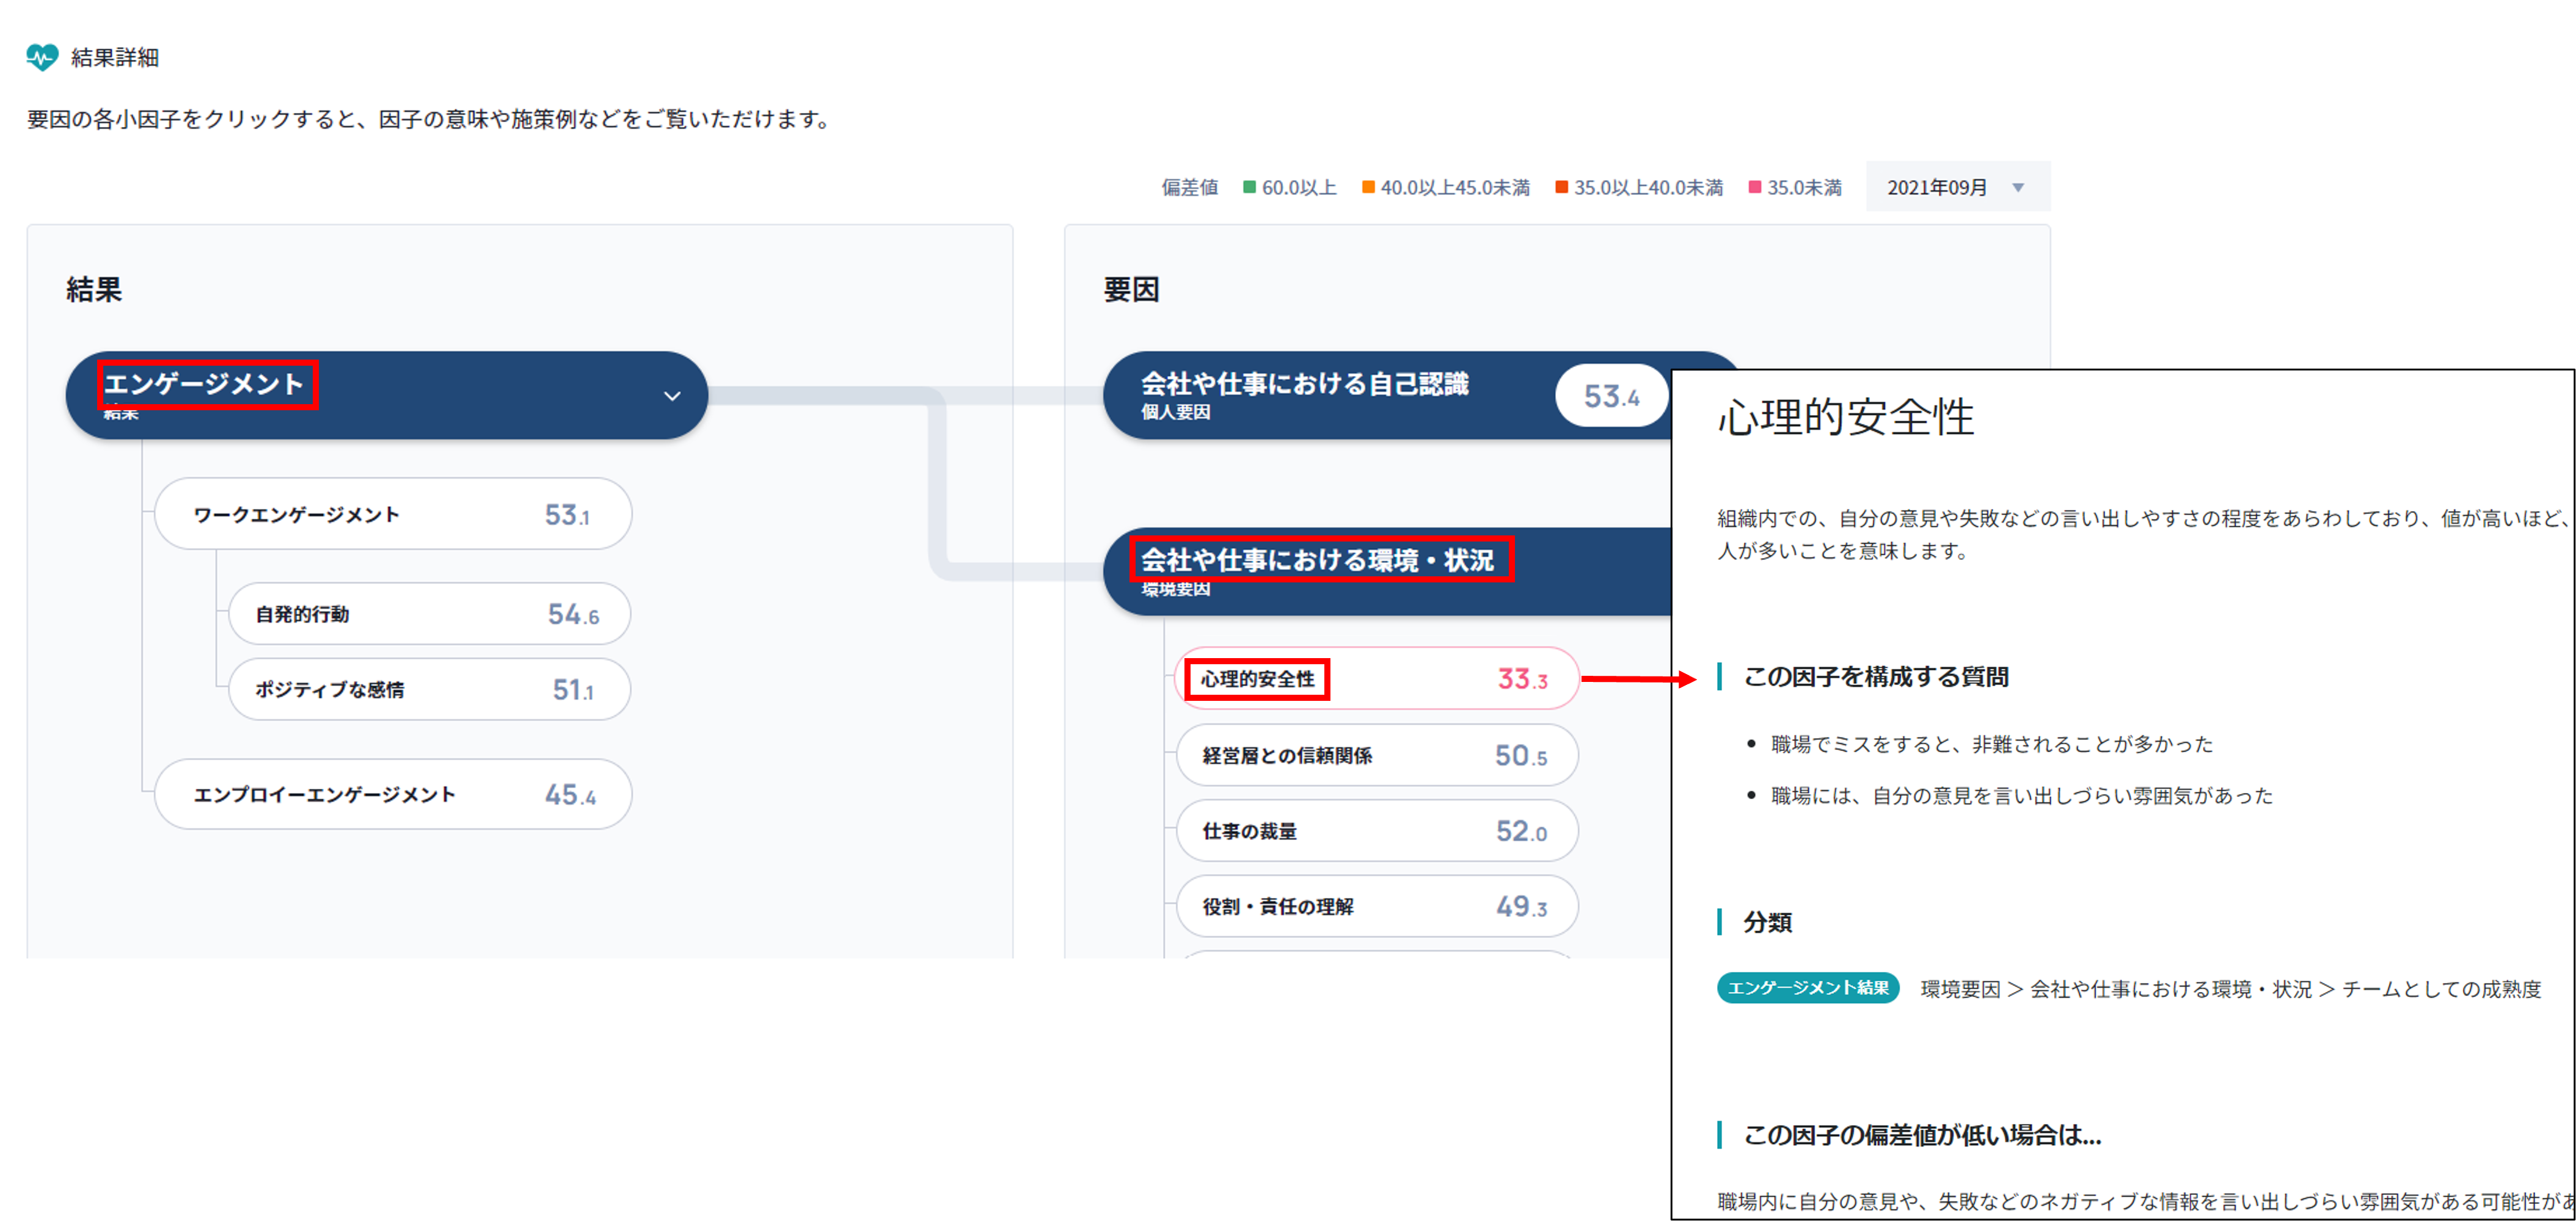Click the この因子の偏差値が低い場合は... heading

point(1922,1135)
